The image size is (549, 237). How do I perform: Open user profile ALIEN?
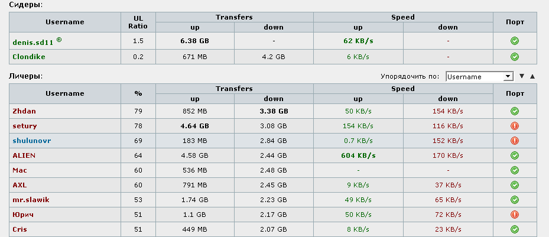[24, 155]
